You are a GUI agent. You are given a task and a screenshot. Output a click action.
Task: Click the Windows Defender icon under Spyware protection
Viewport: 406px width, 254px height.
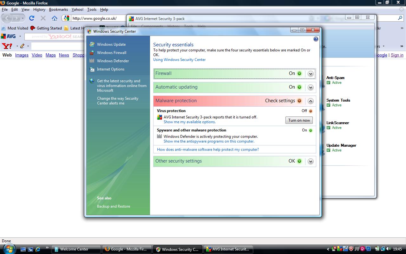(x=160, y=137)
